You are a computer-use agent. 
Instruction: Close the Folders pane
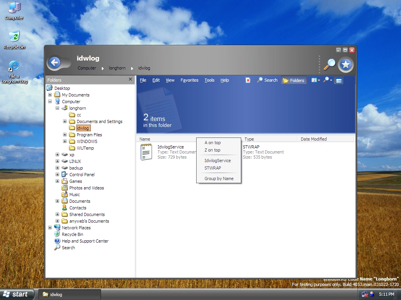[130, 79]
